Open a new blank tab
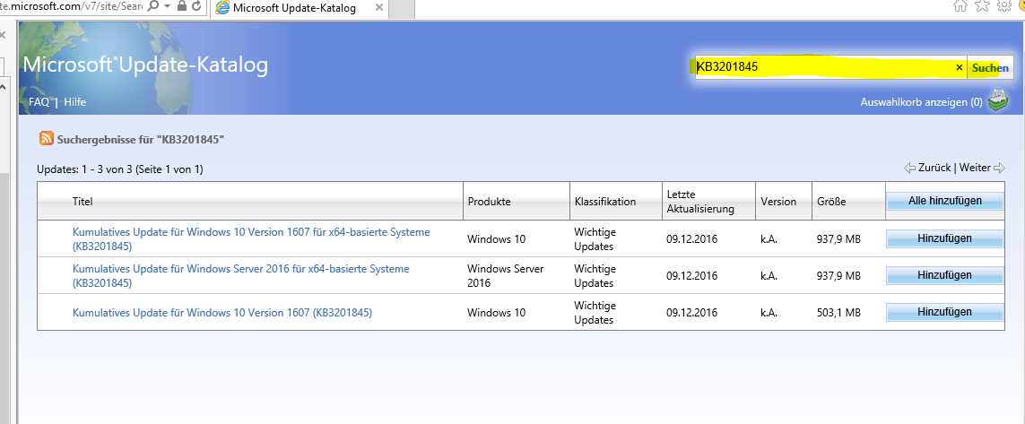Screen dimensions: 1025x424 [x=402, y=8]
